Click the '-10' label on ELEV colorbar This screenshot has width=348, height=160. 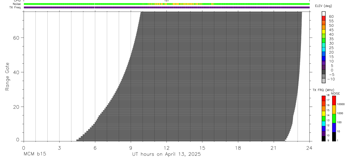point(330,79)
